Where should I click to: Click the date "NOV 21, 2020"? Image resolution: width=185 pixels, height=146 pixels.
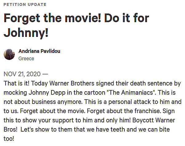22,74
